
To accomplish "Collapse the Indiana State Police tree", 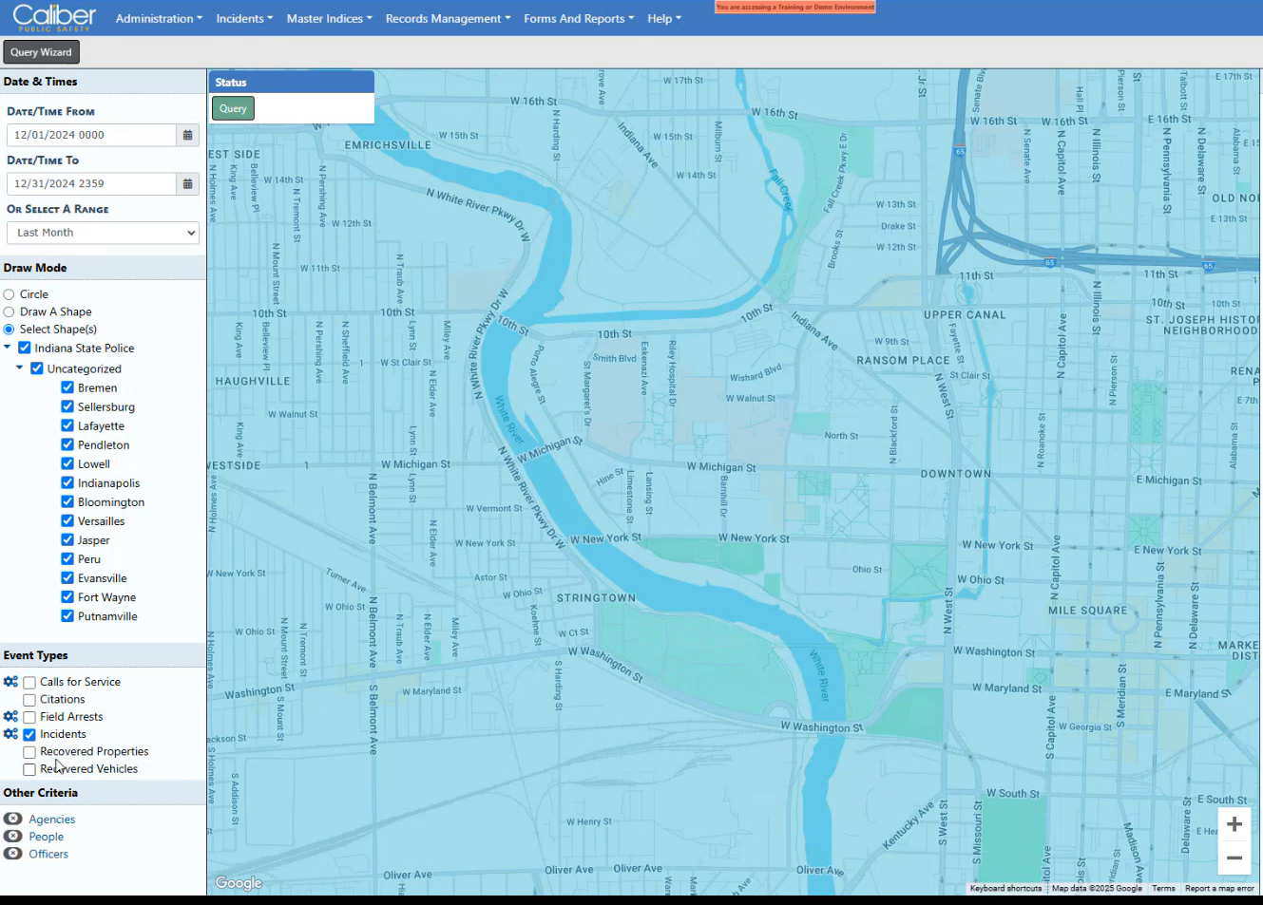I will tap(8, 348).
